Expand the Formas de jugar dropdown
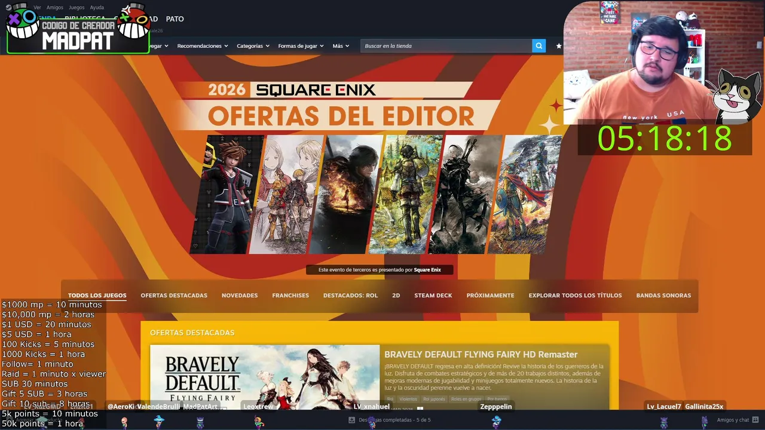 (x=301, y=46)
